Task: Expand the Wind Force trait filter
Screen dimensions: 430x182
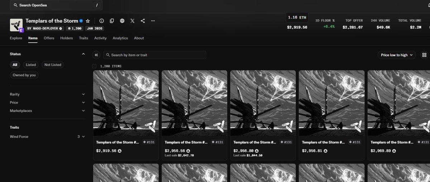Action: (x=48, y=136)
